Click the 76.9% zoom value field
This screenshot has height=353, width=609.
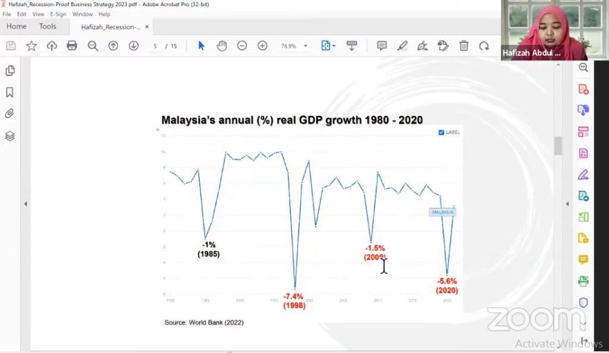pyautogui.click(x=288, y=46)
